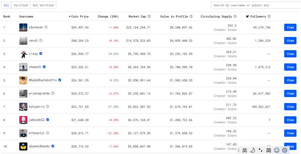Screen dimensions: 301x154
Task: Click the arianagrande profile avatar
Action: pos(23,93)
